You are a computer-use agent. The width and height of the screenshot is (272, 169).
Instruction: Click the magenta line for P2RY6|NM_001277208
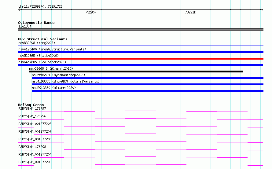141,165
